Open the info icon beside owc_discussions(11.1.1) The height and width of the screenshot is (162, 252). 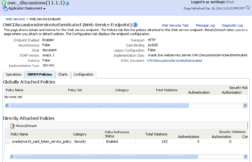(x=67, y=3)
